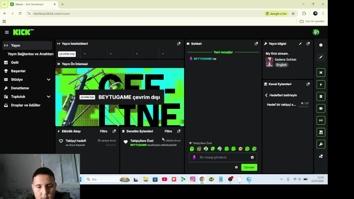Open File Explorer from the taskbar

tap(146, 179)
